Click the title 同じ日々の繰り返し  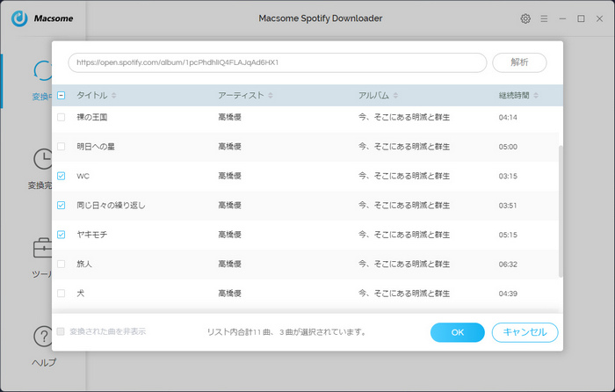pyautogui.click(x=111, y=205)
